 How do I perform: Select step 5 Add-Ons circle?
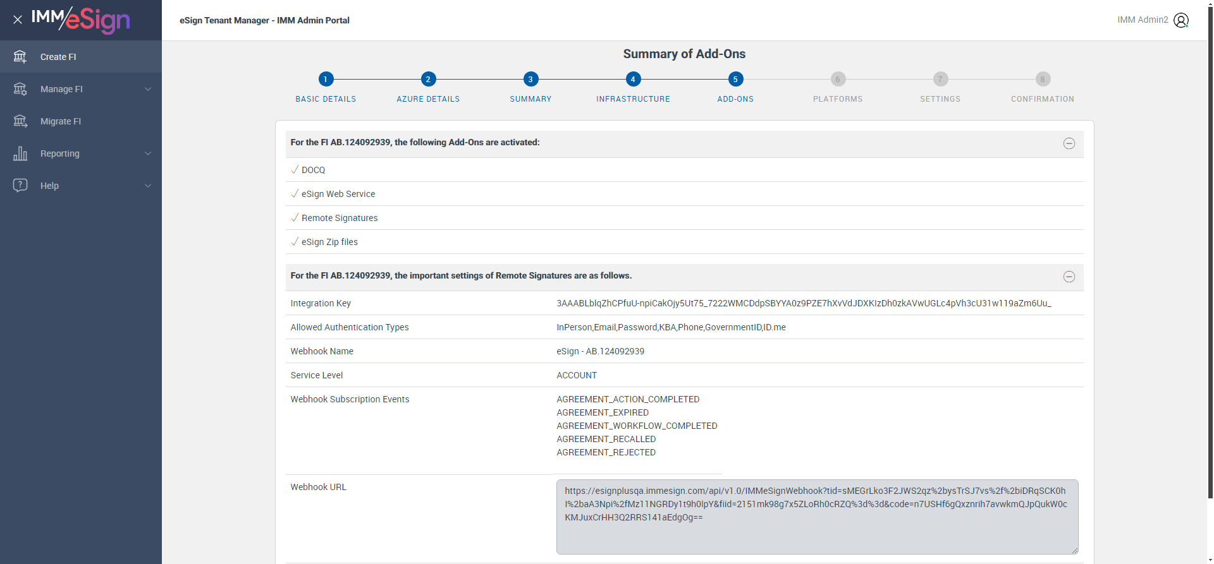(x=735, y=79)
